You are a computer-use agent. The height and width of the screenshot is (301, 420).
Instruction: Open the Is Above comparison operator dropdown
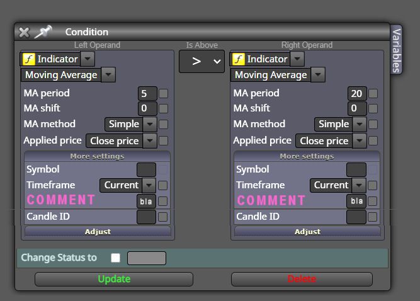(x=201, y=61)
